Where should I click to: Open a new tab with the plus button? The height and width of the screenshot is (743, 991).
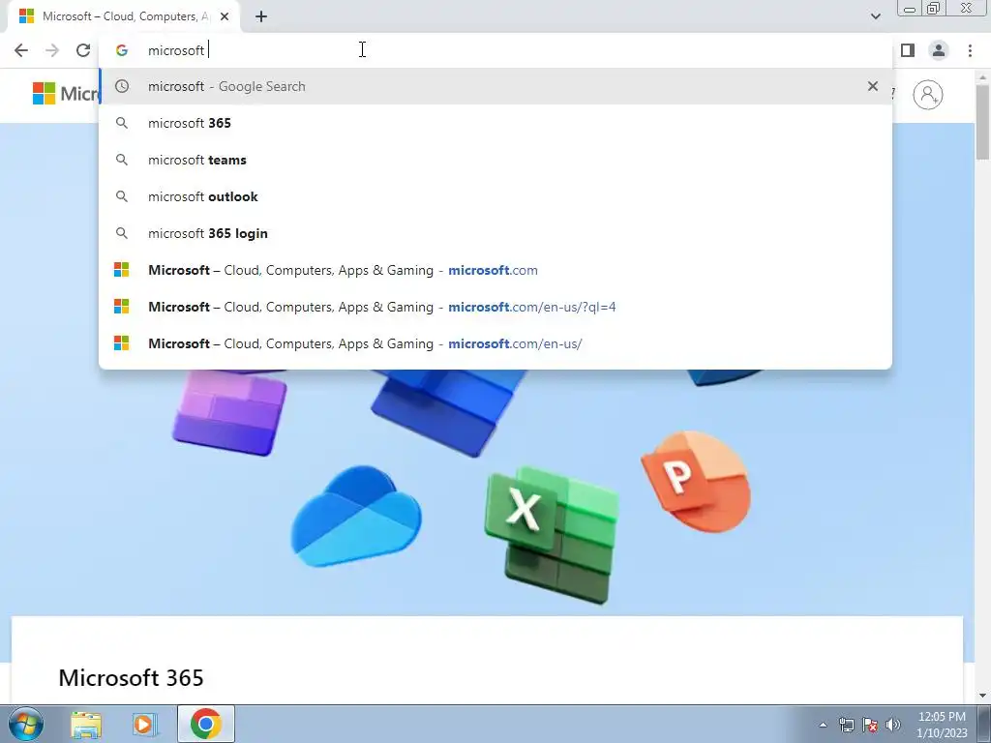point(261,17)
